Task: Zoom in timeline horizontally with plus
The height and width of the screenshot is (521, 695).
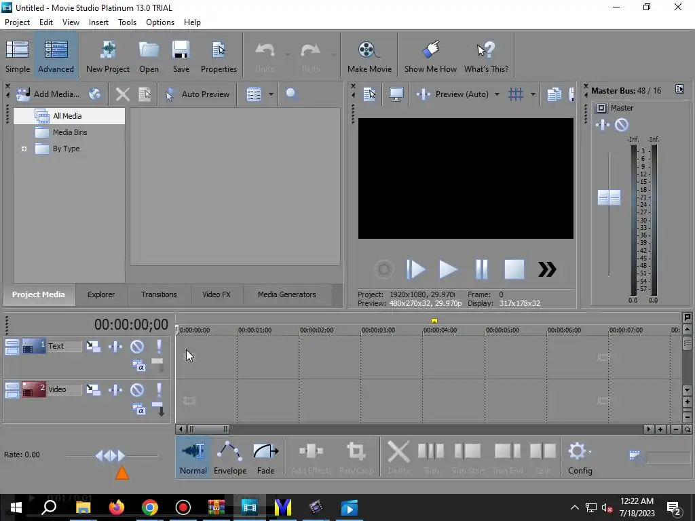Action: tap(660, 429)
